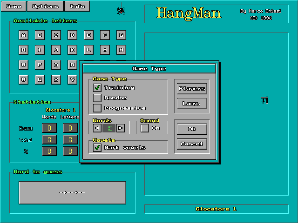
Task: Select letter U tile
Action: coord(24,79)
